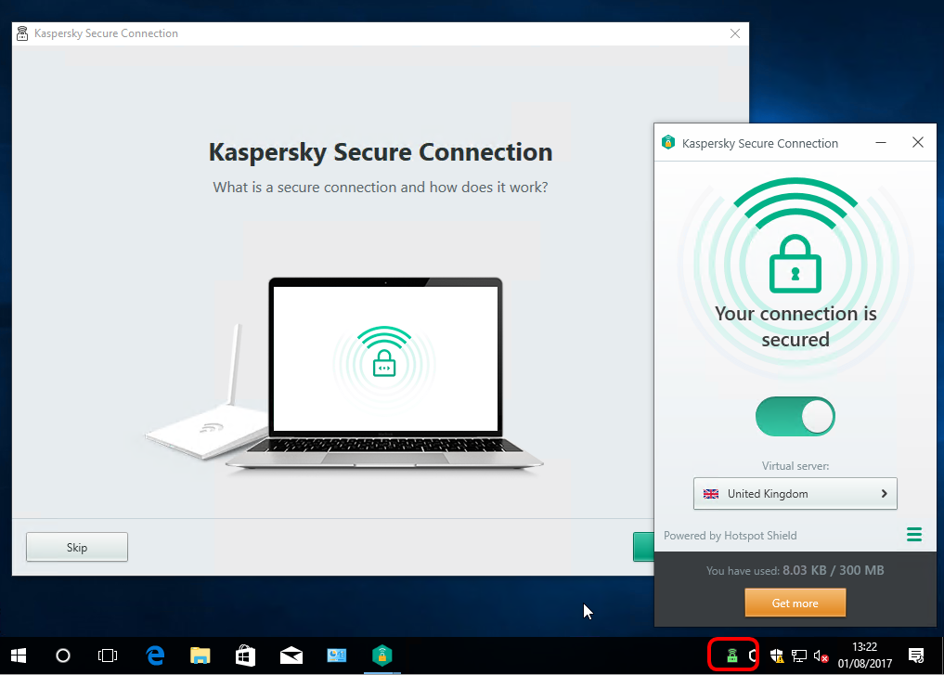Click the Show desktop strip at the taskbar end
Image resolution: width=944 pixels, height=675 pixels.
pyautogui.click(x=941, y=656)
